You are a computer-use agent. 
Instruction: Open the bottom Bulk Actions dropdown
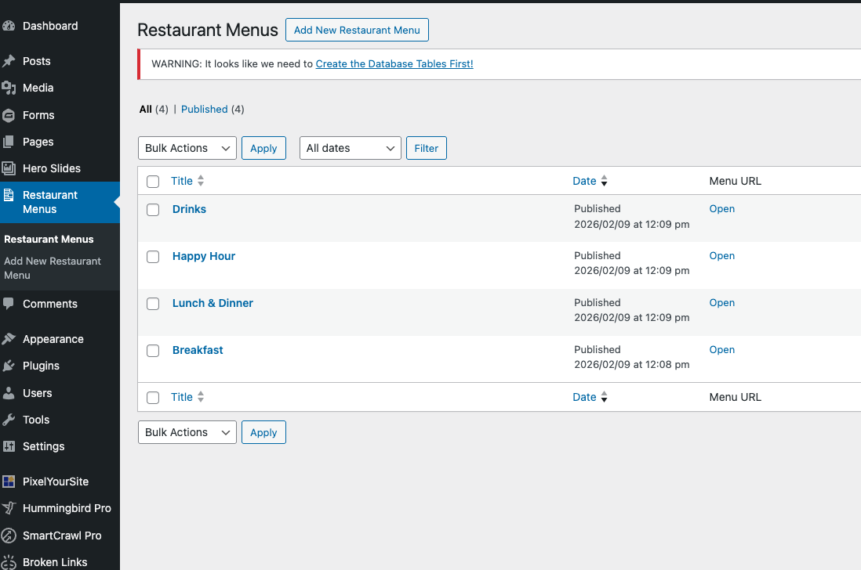[x=187, y=432]
